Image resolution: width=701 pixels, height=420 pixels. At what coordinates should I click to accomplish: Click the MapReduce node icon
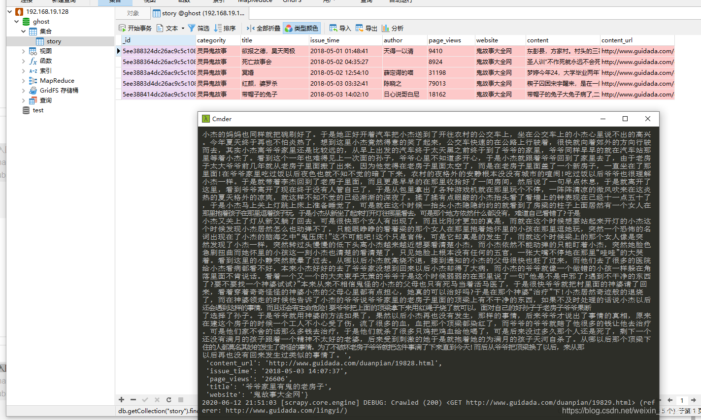pyautogui.click(x=33, y=80)
